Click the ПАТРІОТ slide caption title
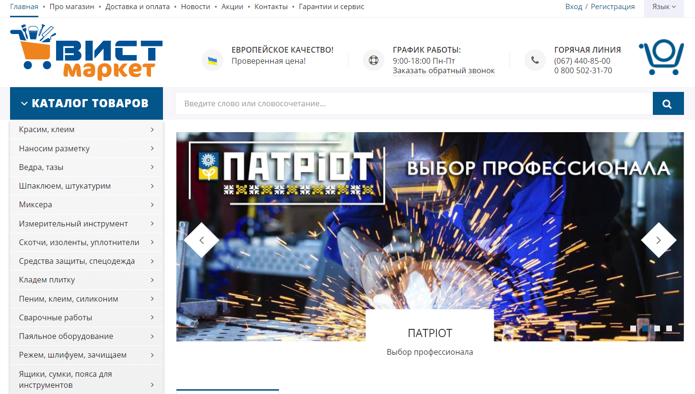The width and height of the screenshot is (695, 394). click(x=430, y=333)
